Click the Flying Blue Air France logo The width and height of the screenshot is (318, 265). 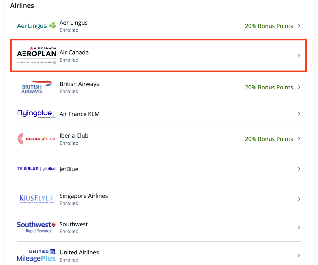[x=36, y=114]
